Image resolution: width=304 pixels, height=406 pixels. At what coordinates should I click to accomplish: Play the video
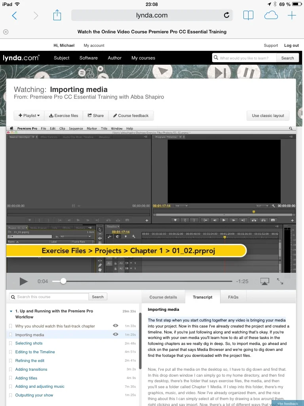tap(23, 281)
